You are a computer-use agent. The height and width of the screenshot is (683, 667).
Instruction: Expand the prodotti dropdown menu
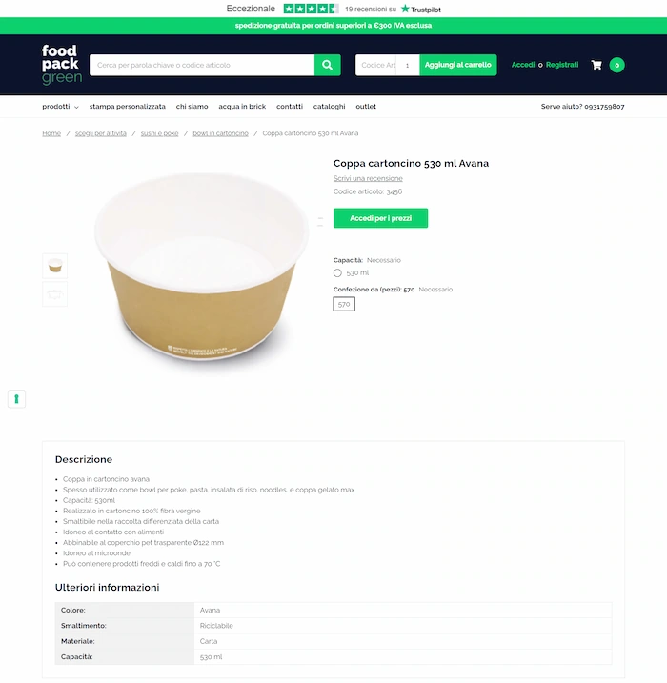click(x=61, y=107)
